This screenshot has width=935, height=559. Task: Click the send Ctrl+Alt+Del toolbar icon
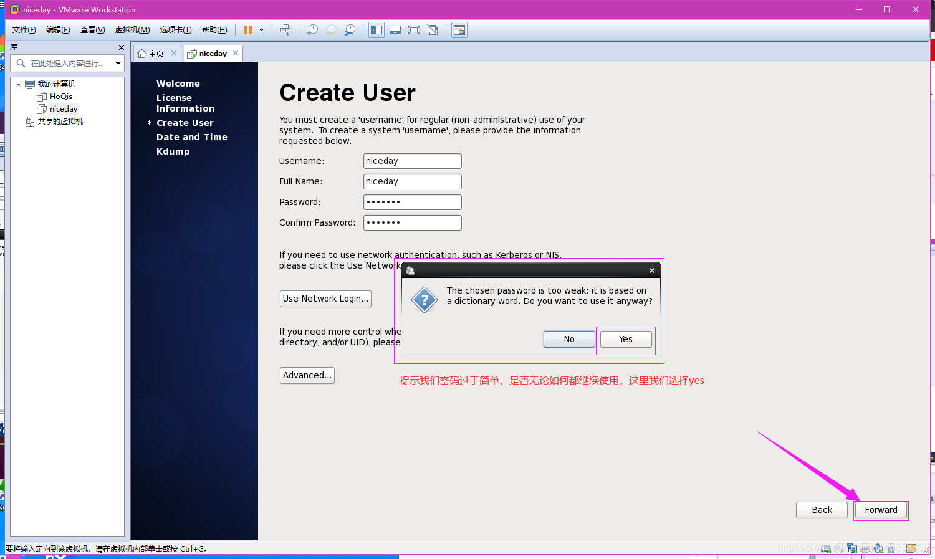tap(285, 30)
